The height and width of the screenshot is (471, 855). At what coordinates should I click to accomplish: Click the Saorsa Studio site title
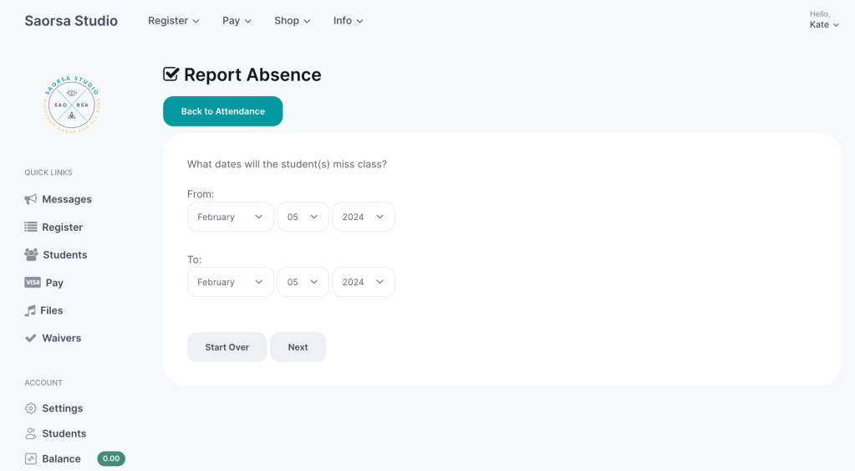point(71,21)
